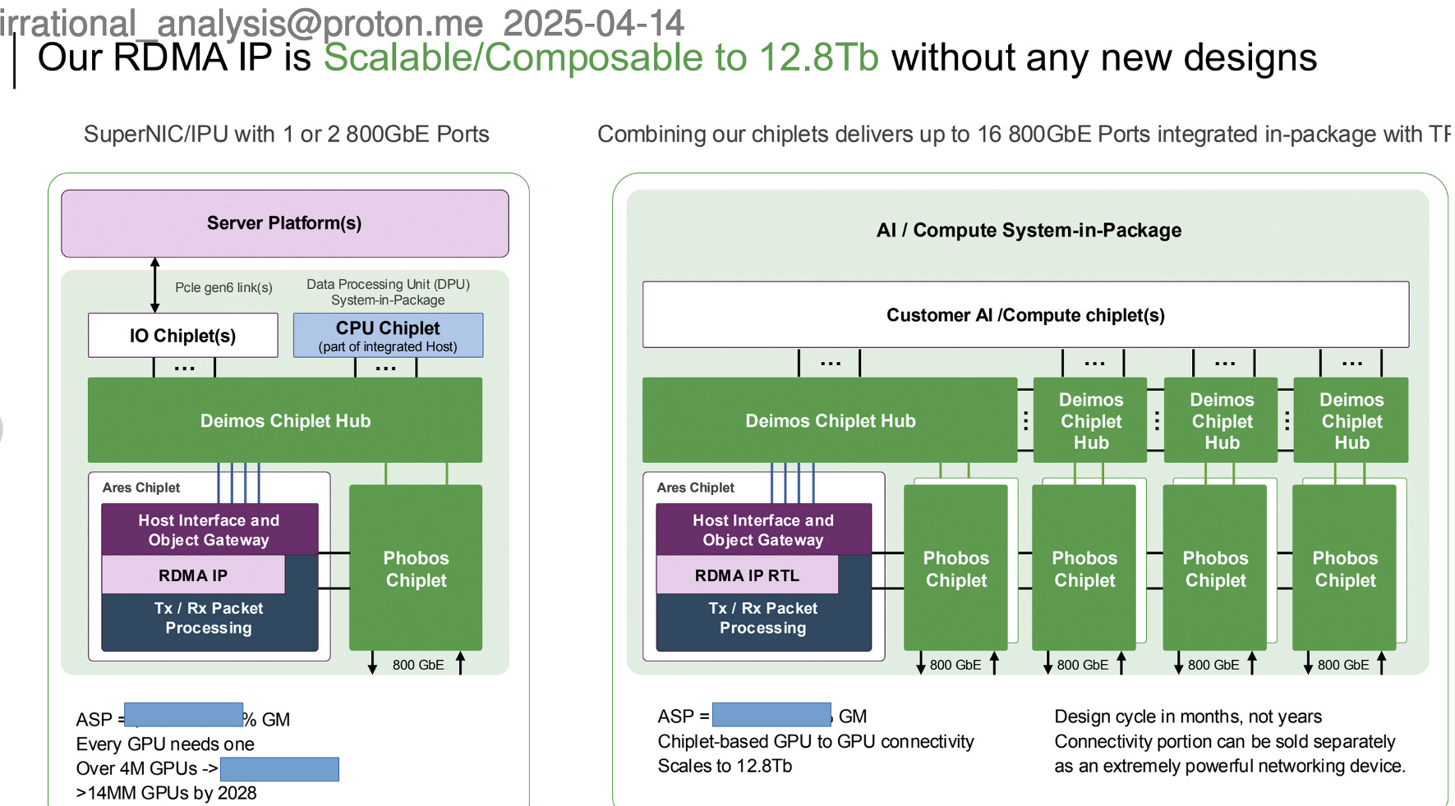Click "Connectivity portion can be sold separately"

(x=1224, y=742)
